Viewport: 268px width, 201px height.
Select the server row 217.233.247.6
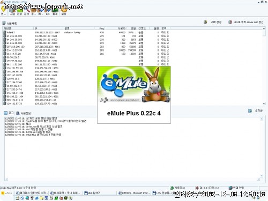pos(50,90)
